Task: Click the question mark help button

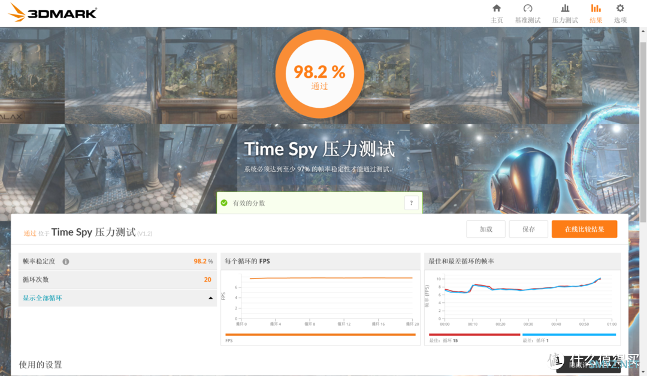Action: point(412,203)
